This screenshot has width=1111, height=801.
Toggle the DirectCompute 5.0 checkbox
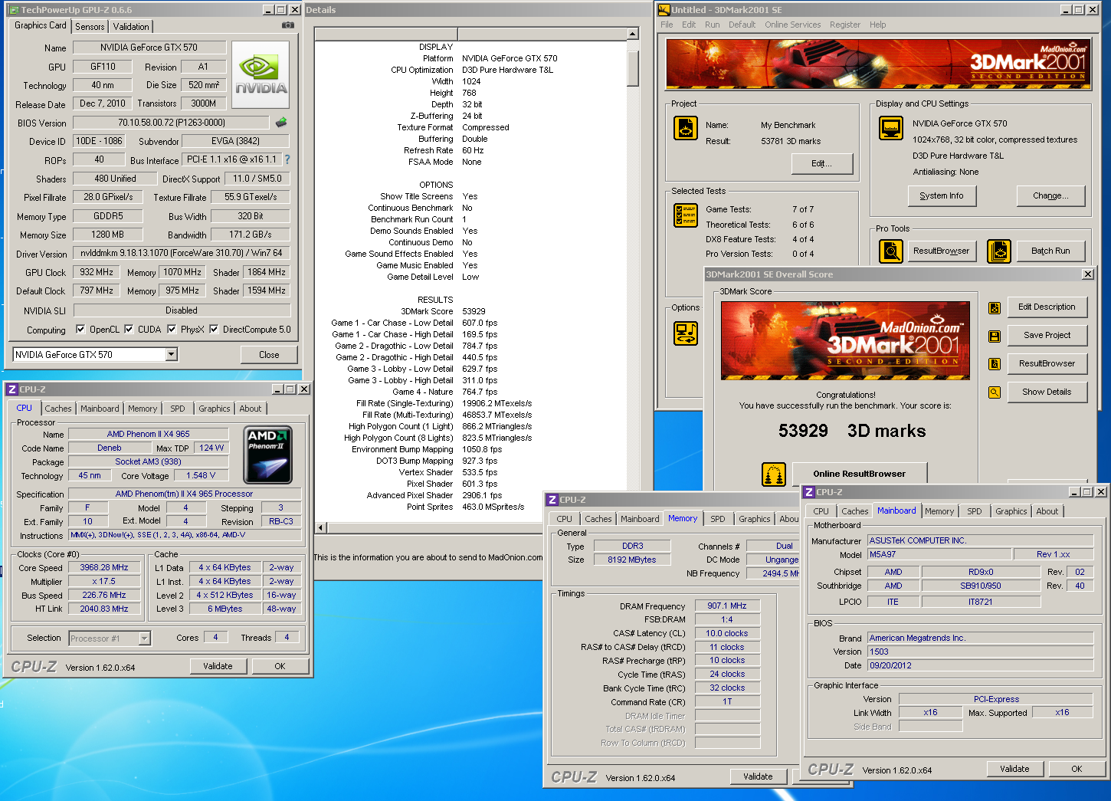214,330
